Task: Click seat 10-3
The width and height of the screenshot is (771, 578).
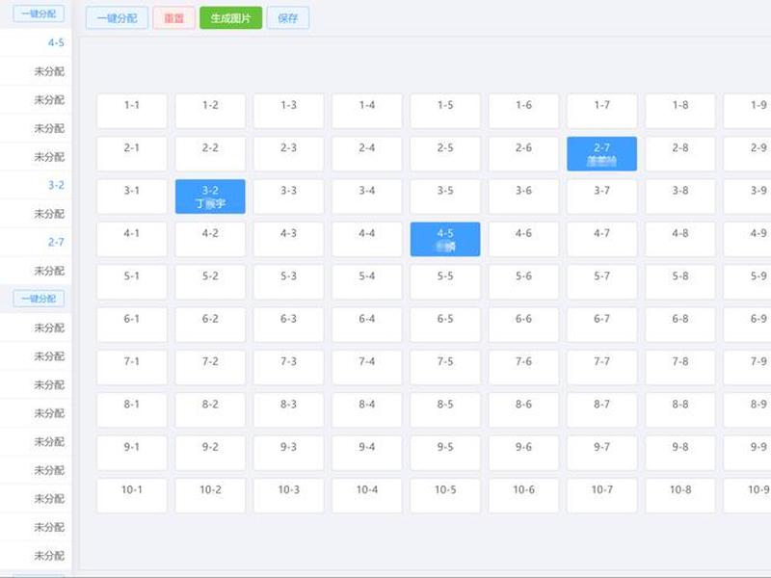Action: tap(288, 496)
